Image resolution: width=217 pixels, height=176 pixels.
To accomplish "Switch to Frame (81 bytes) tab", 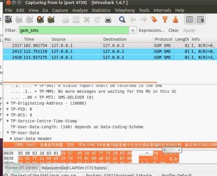I will tap(21, 168).
